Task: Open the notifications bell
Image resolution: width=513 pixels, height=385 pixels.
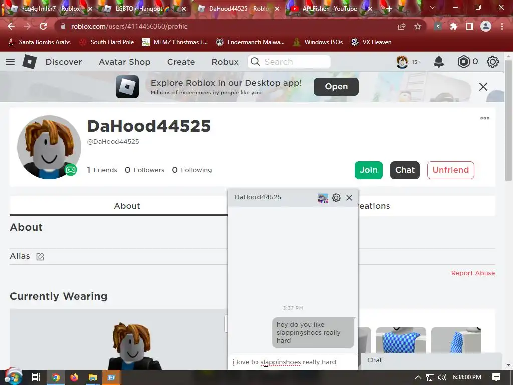Action: click(x=439, y=62)
